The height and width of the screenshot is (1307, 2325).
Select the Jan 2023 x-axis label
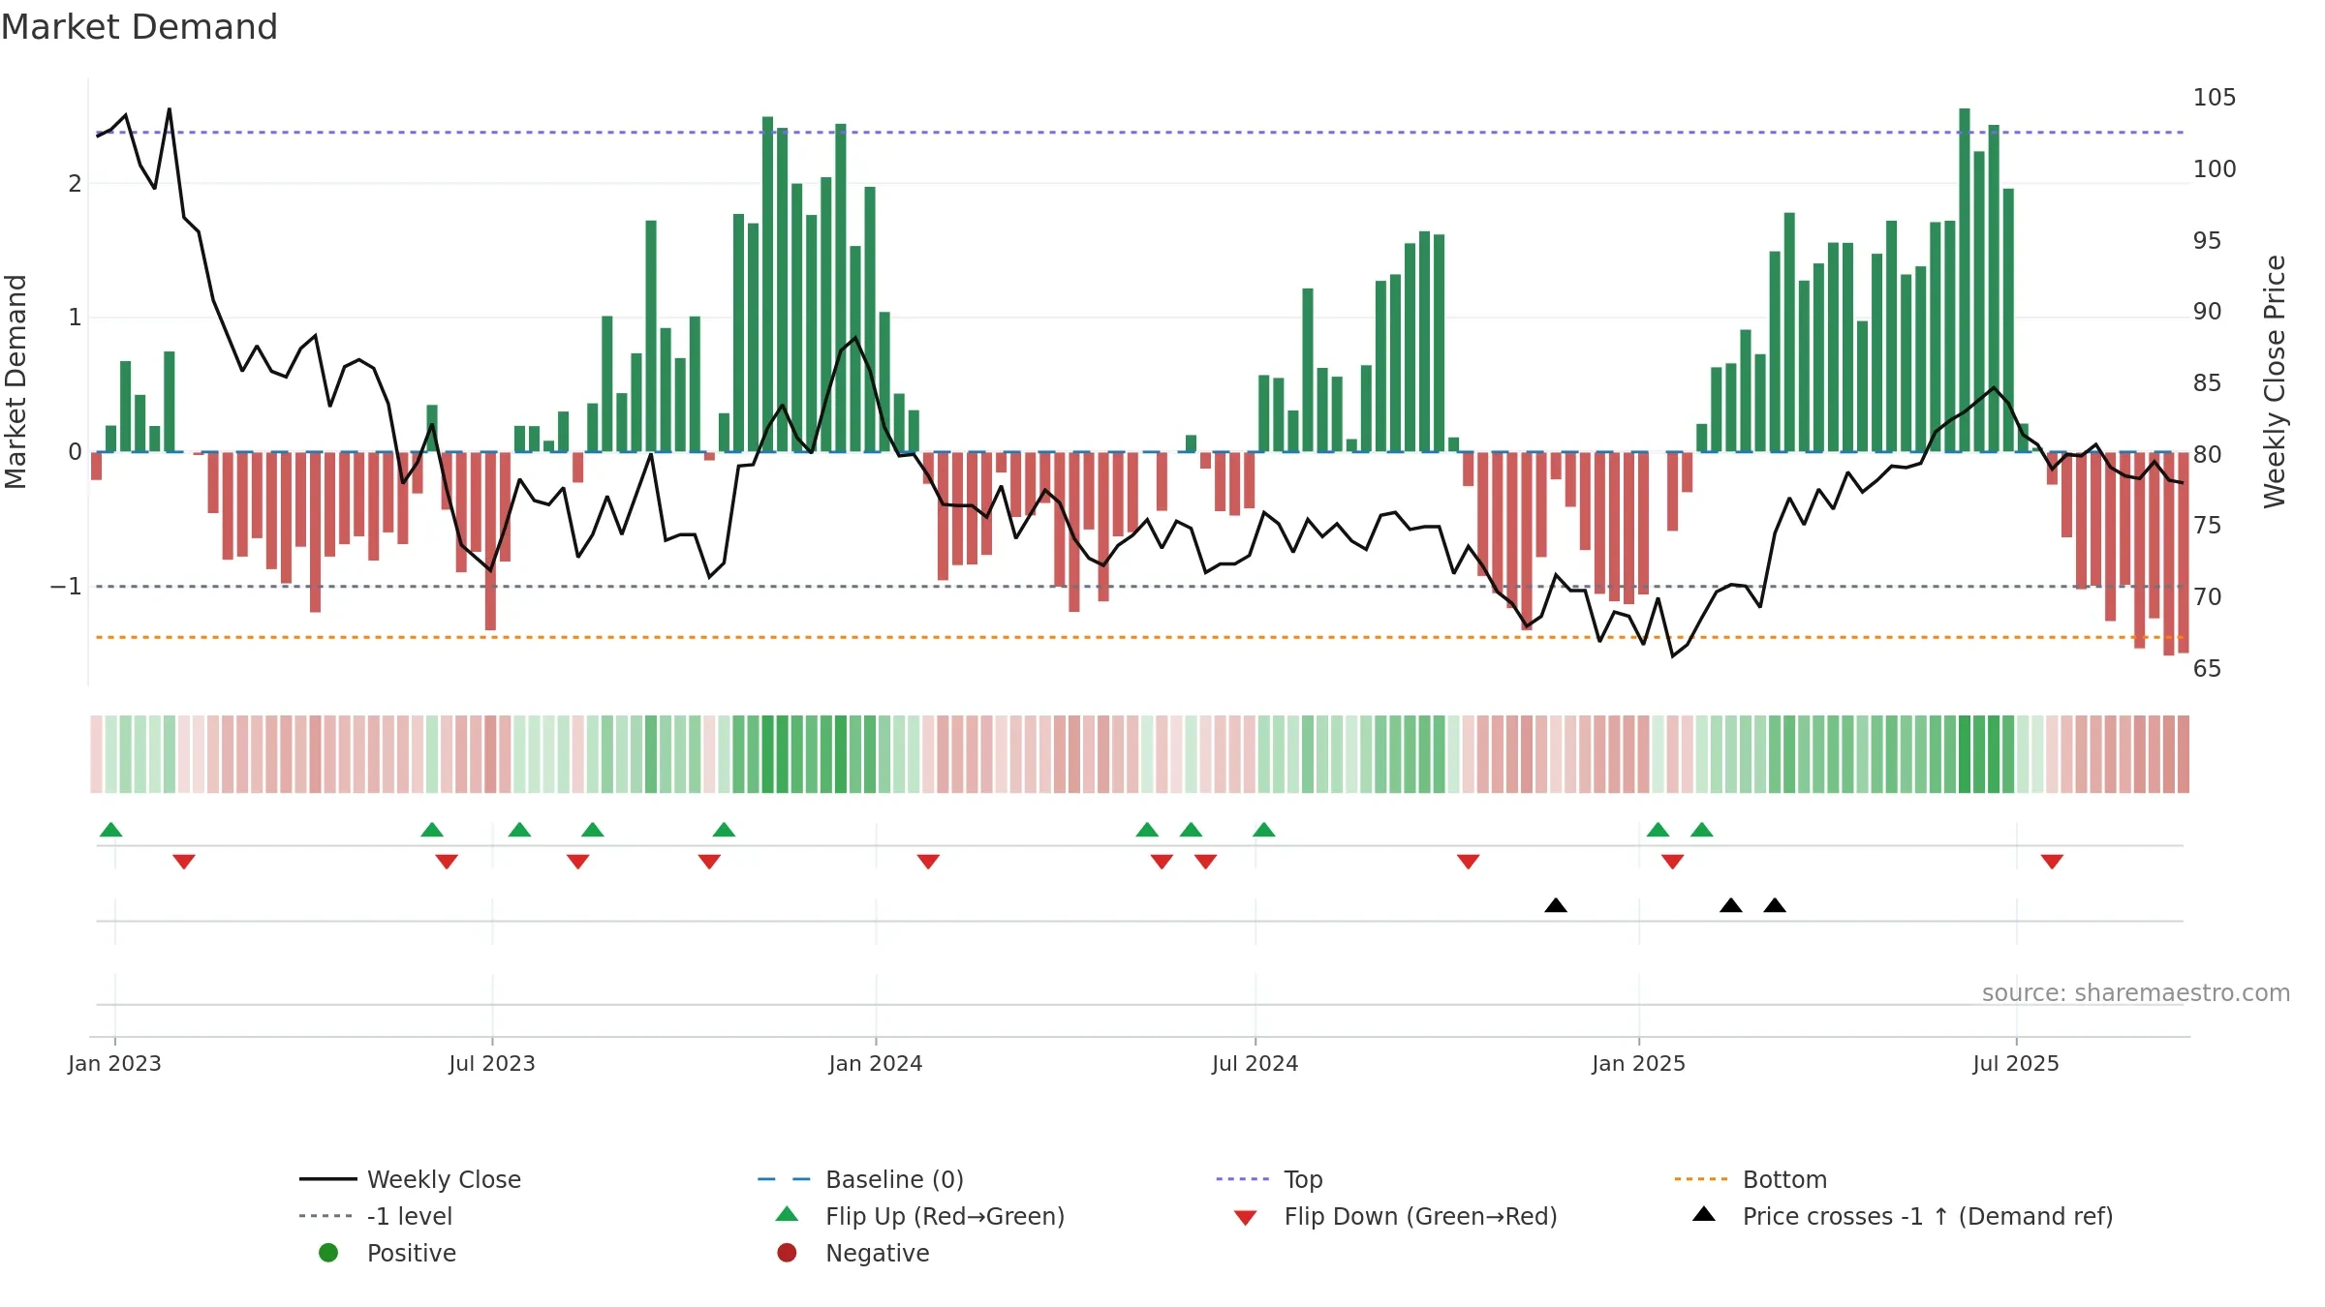(114, 1063)
